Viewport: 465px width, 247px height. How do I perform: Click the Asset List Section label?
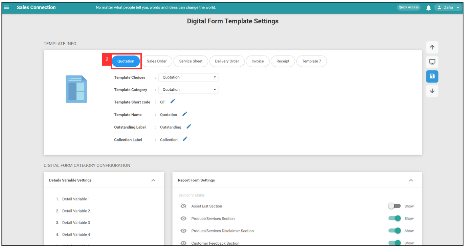[x=207, y=206]
